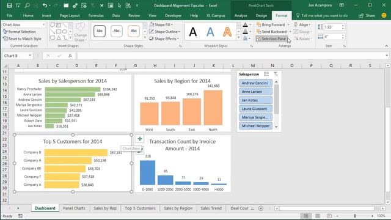Screen dimensions: 391x220
Task: Collapse the ribbon with the caret
Action: coord(386,46)
